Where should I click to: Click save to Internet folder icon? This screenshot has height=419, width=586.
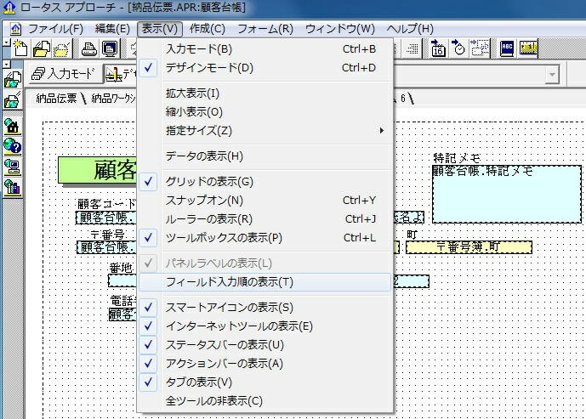13,99
